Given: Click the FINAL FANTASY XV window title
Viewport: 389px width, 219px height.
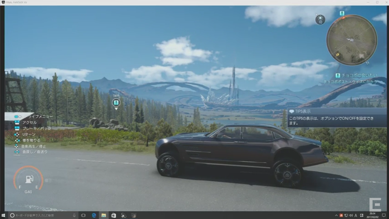Looking at the screenshot, I should click(17, 2).
